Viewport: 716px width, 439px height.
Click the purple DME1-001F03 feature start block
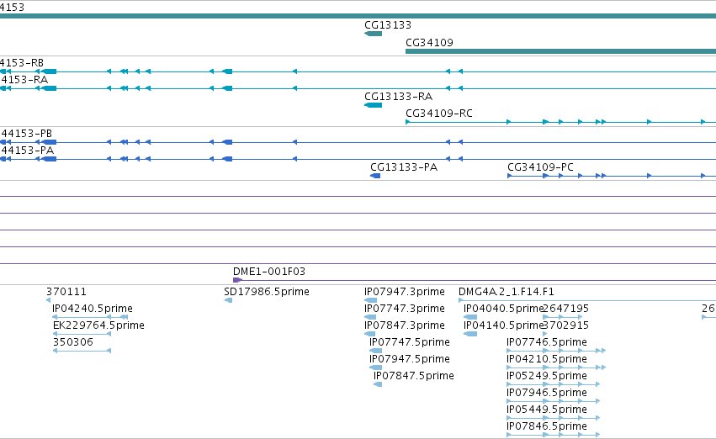pyautogui.click(x=237, y=280)
